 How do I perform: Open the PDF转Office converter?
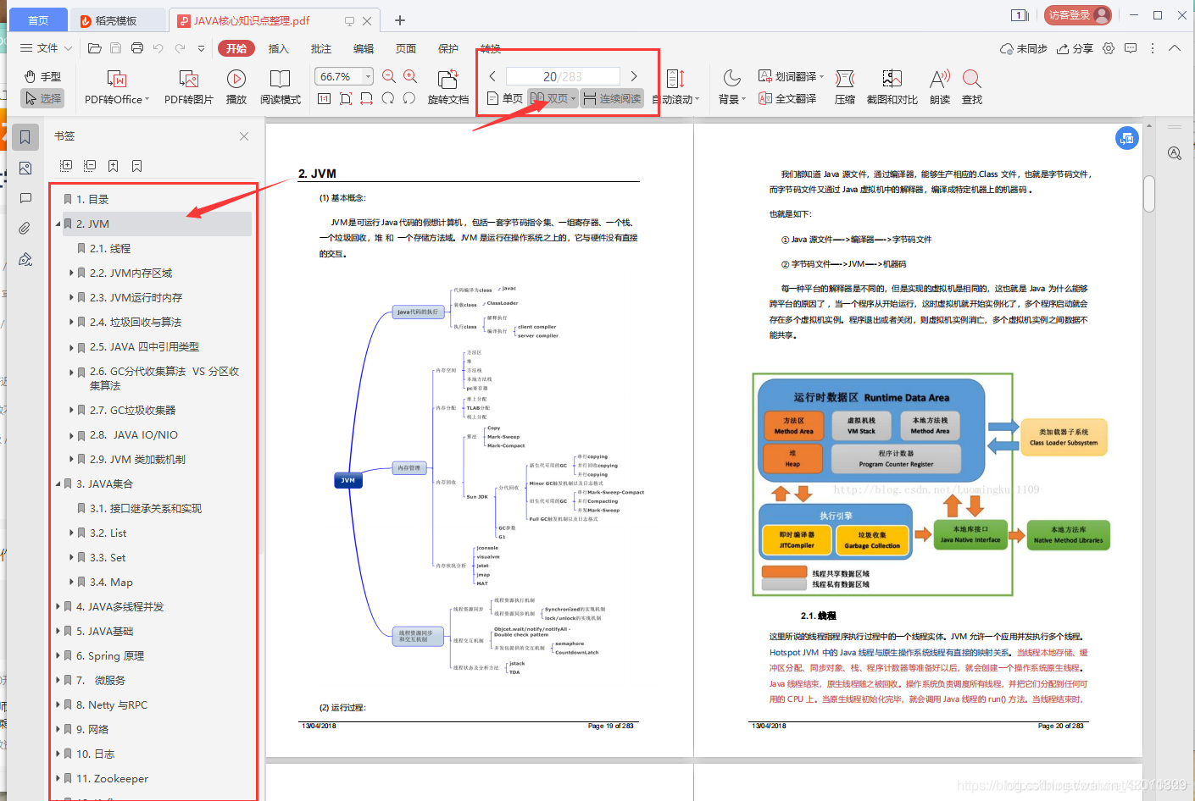point(117,88)
